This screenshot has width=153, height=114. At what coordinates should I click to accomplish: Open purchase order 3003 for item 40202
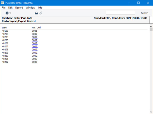[x=35, y=62]
